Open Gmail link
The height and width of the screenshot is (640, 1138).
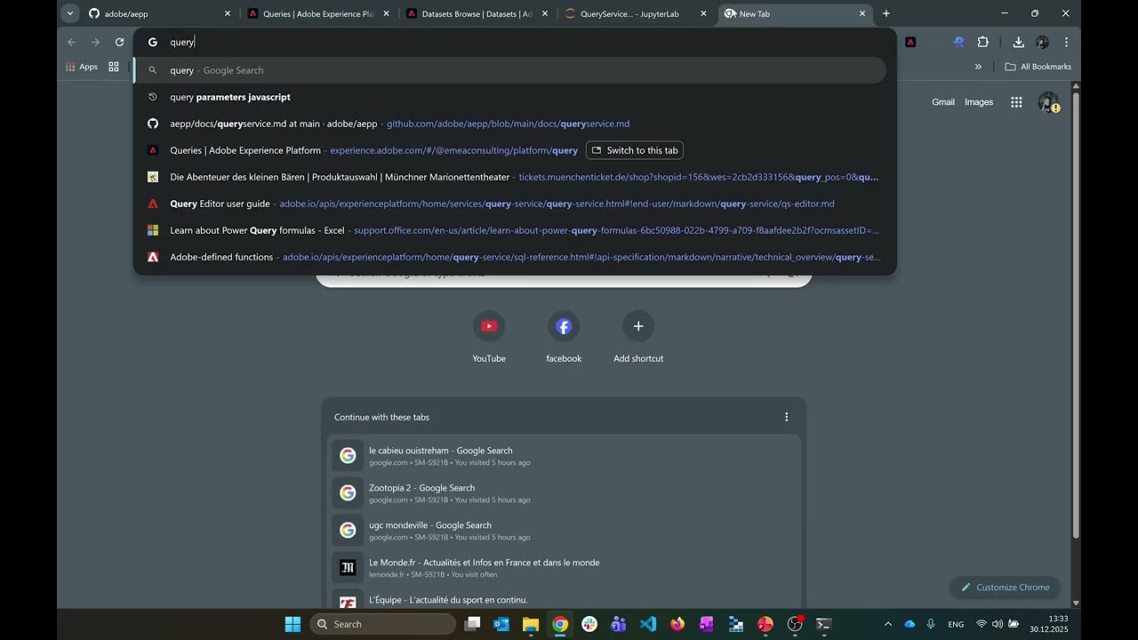click(943, 102)
